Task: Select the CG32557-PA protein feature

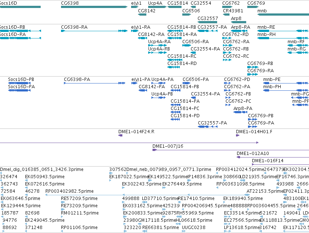Action: point(208,127)
